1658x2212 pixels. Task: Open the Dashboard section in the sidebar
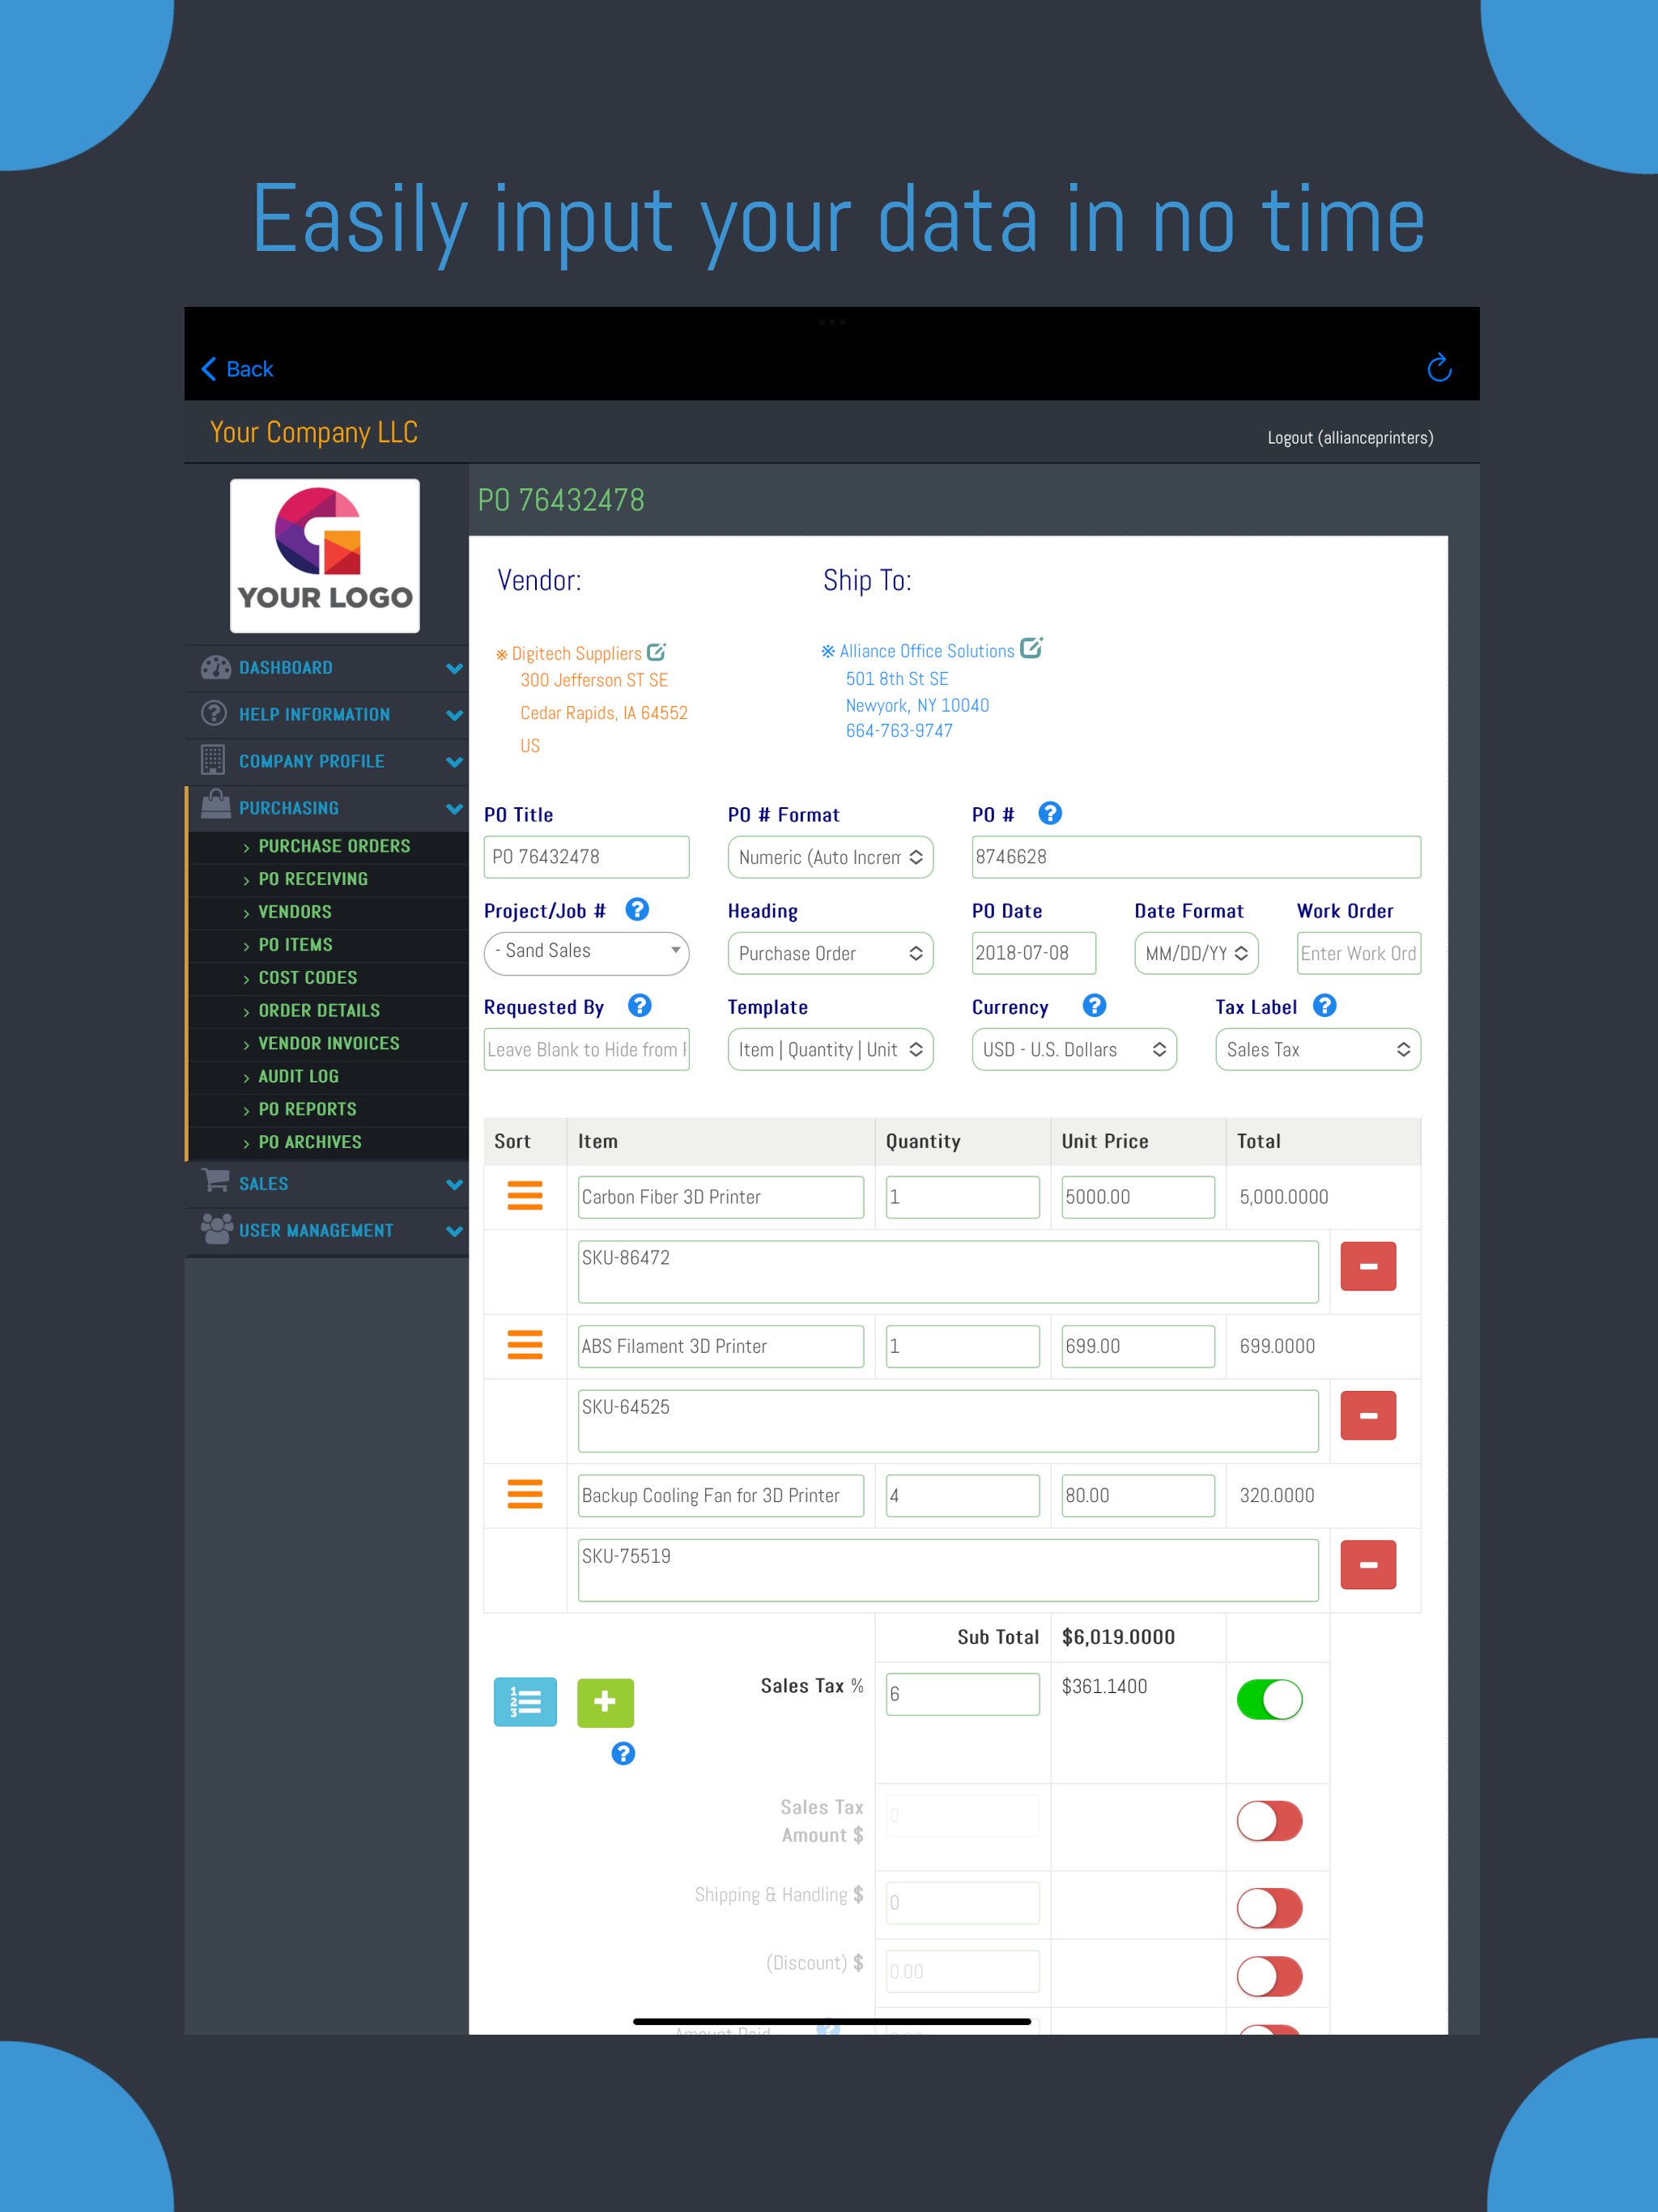(217, 667)
